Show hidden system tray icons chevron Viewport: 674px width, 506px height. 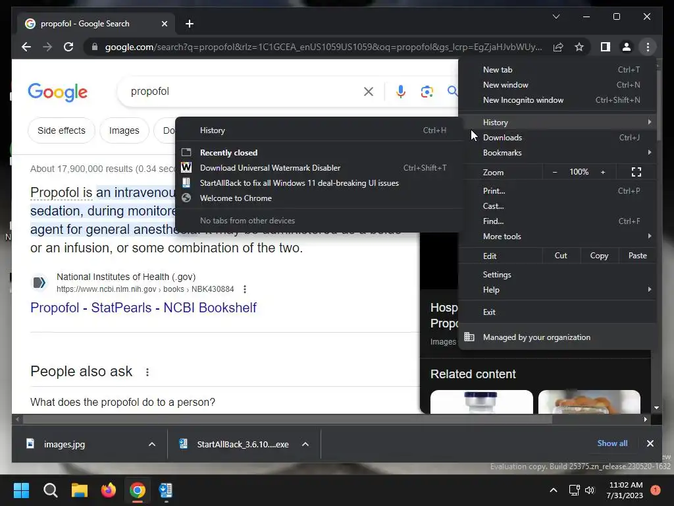coord(553,490)
